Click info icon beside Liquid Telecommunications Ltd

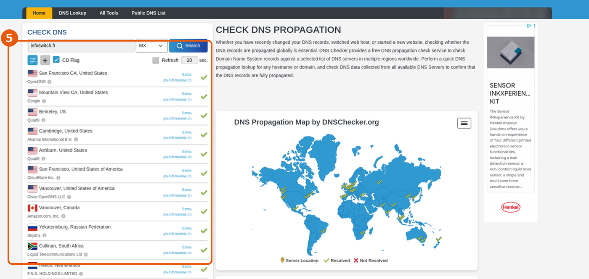tap(86, 255)
